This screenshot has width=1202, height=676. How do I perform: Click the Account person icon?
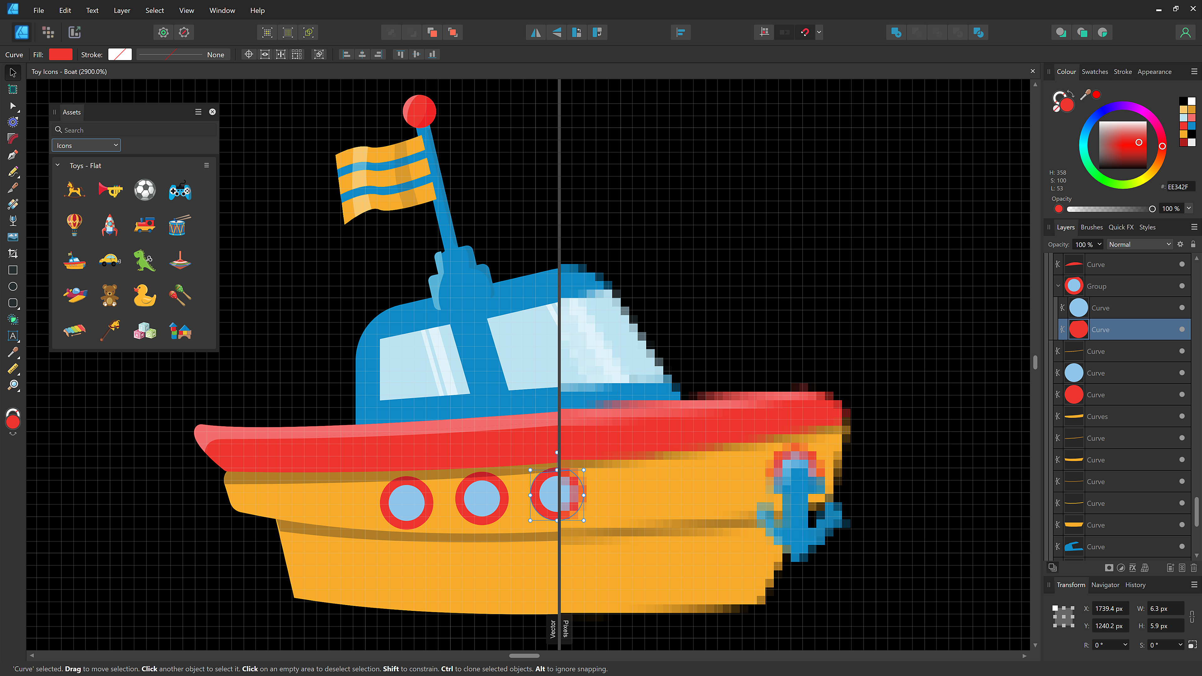[1185, 32]
